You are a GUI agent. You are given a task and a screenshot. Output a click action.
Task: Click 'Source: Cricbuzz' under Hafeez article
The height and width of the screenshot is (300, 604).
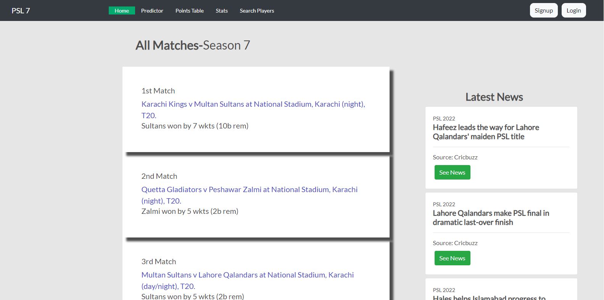click(x=455, y=157)
